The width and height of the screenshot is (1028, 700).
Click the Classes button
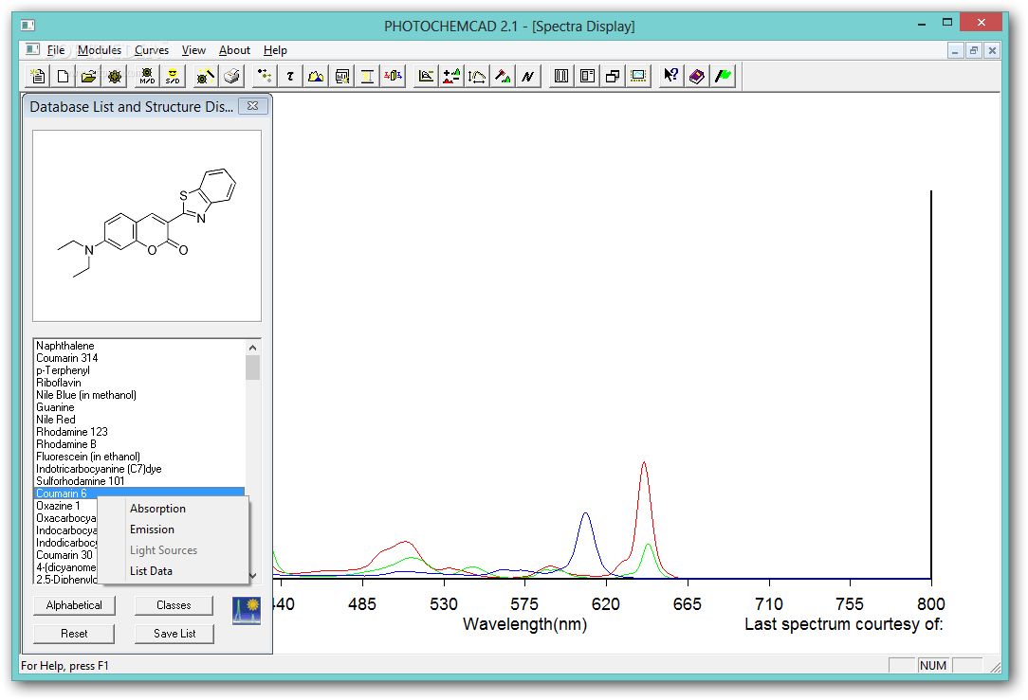(x=174, y=605)
